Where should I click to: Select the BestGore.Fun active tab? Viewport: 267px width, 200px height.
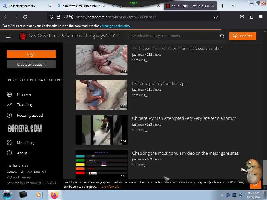pyautogui.click(x=190, y=6)
